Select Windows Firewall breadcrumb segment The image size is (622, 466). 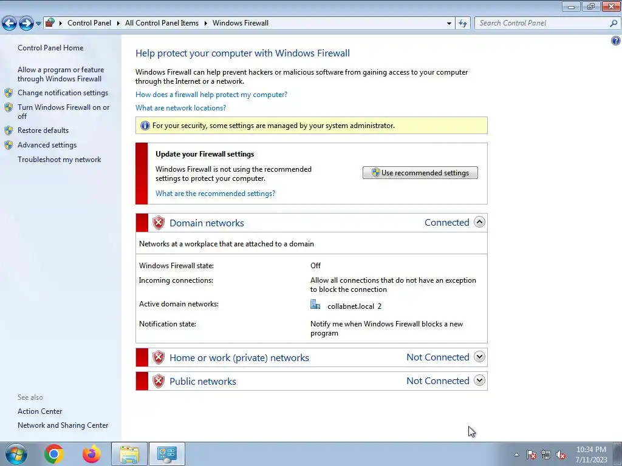tap(241, 23)
